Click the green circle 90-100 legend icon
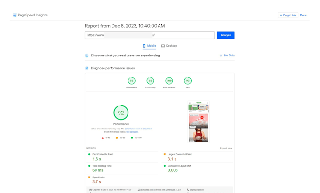Screen dimensions: 320x193 tap(132, 138)
